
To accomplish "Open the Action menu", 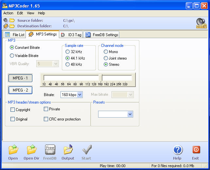I will (8, 13).
